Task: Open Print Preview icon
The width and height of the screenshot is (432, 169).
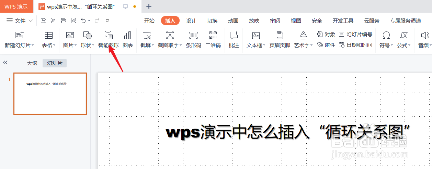Action: [x=73, y=21]
